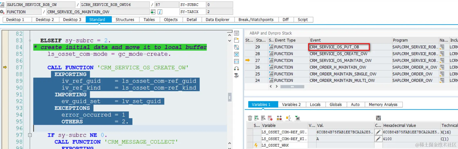
Task: Click the down chevron below it near line 83
Action: (230, 41)
